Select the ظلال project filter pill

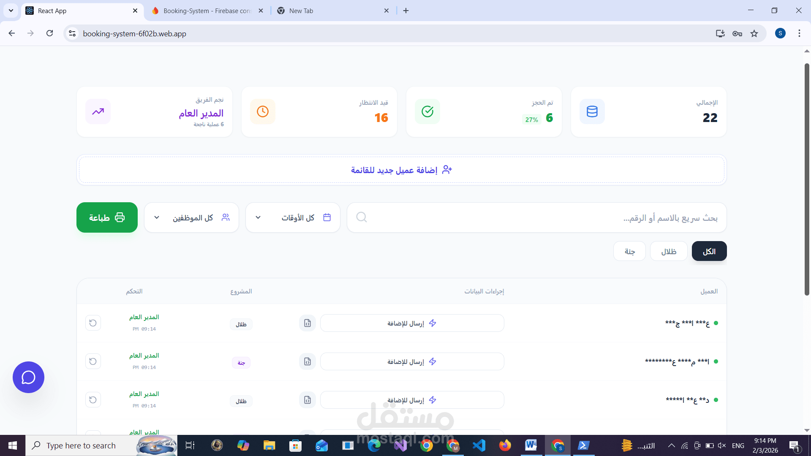[669, 251]
